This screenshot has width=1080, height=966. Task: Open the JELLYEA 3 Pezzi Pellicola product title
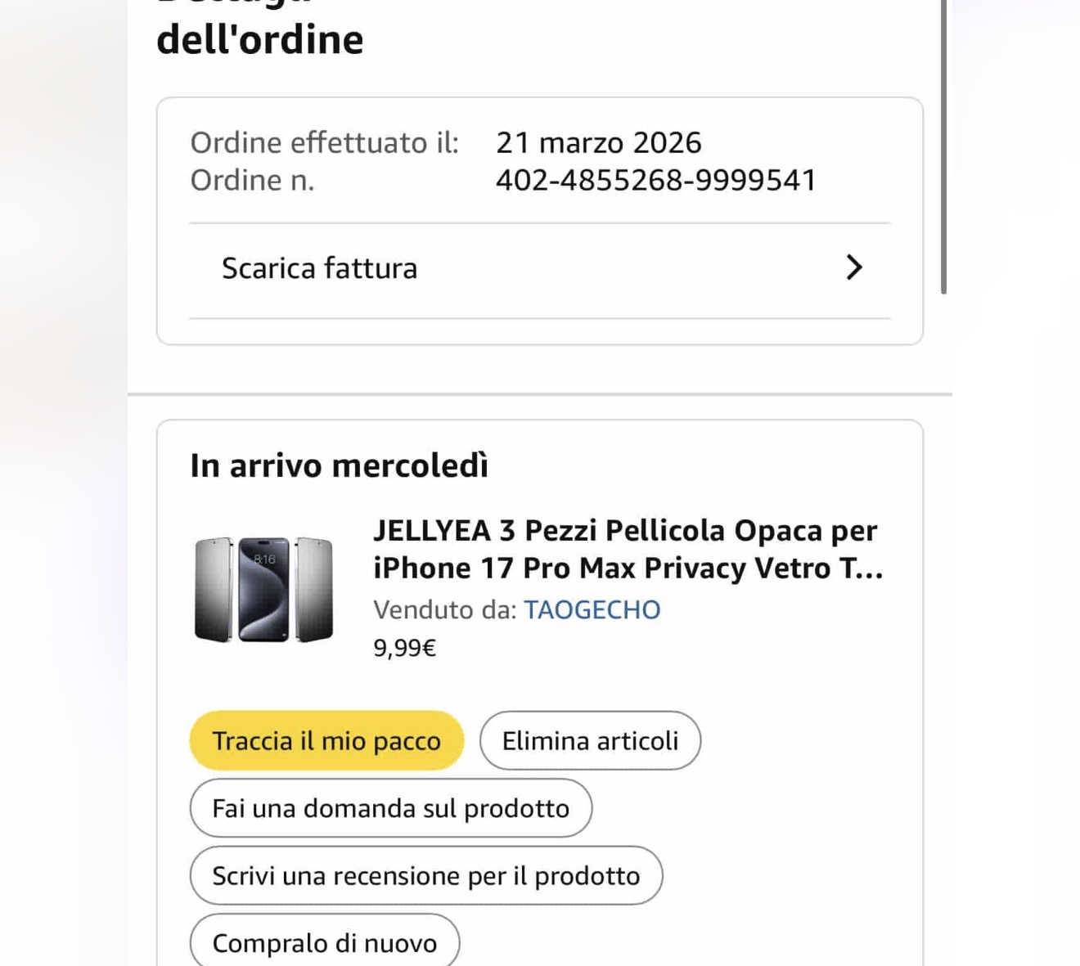pos(628,549)
